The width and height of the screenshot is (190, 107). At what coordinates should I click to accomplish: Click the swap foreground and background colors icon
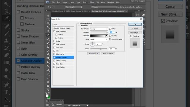click(49, 93)
